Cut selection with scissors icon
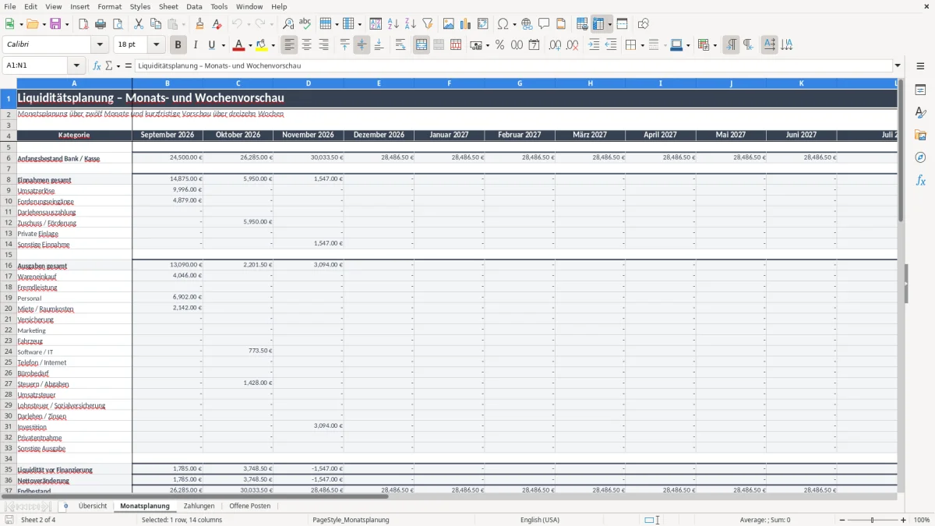Image resolution: width=935 pixels, height=526 pixels. pyautogui.click(x=139, y=24)
